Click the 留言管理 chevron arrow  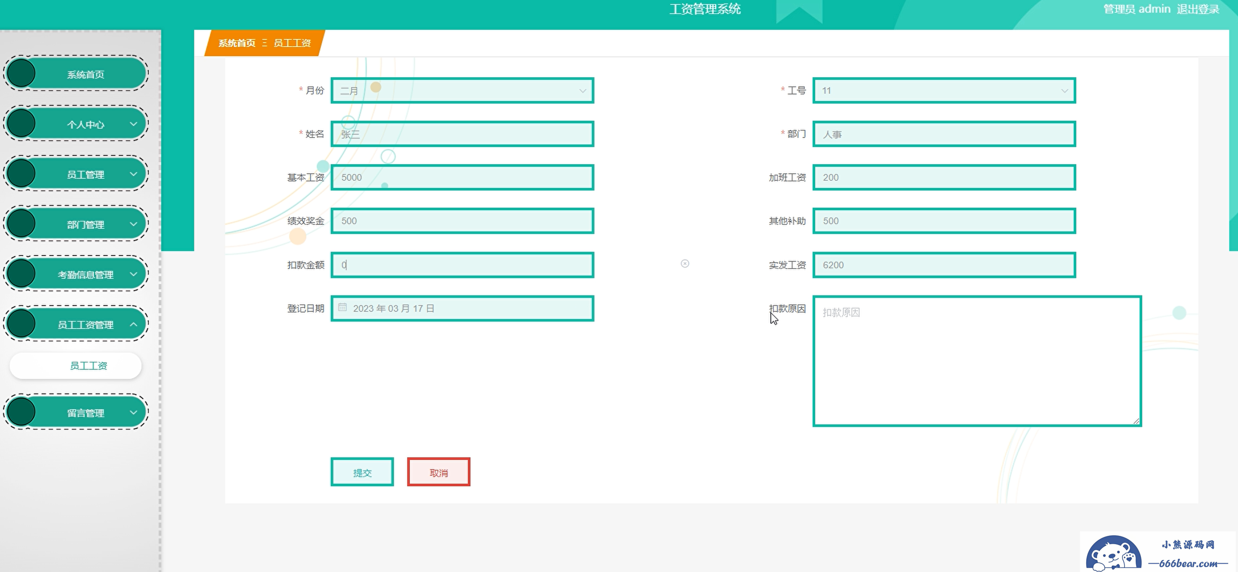click(134, 412)
